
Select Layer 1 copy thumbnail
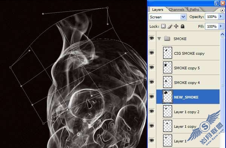point(168,126)
